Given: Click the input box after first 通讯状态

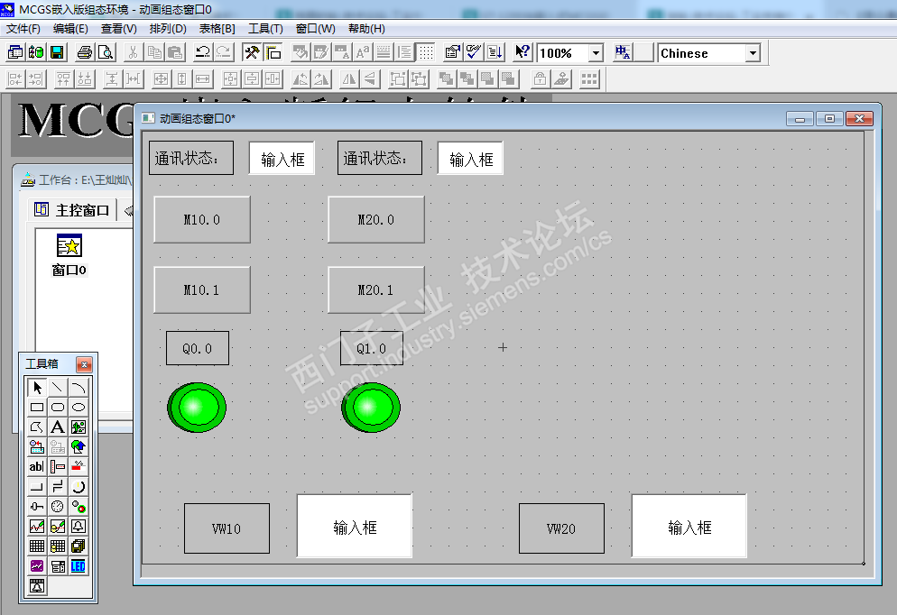Looking at the screenshot, I should [282, 159].
